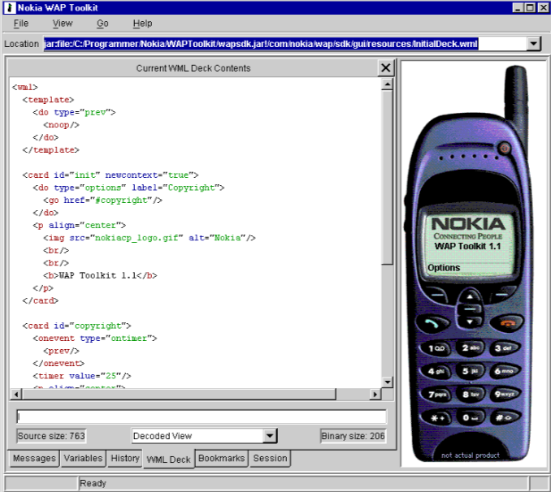The image size is (551, 492).
Task: Click the Location URL field
Action: pos(284,44)
